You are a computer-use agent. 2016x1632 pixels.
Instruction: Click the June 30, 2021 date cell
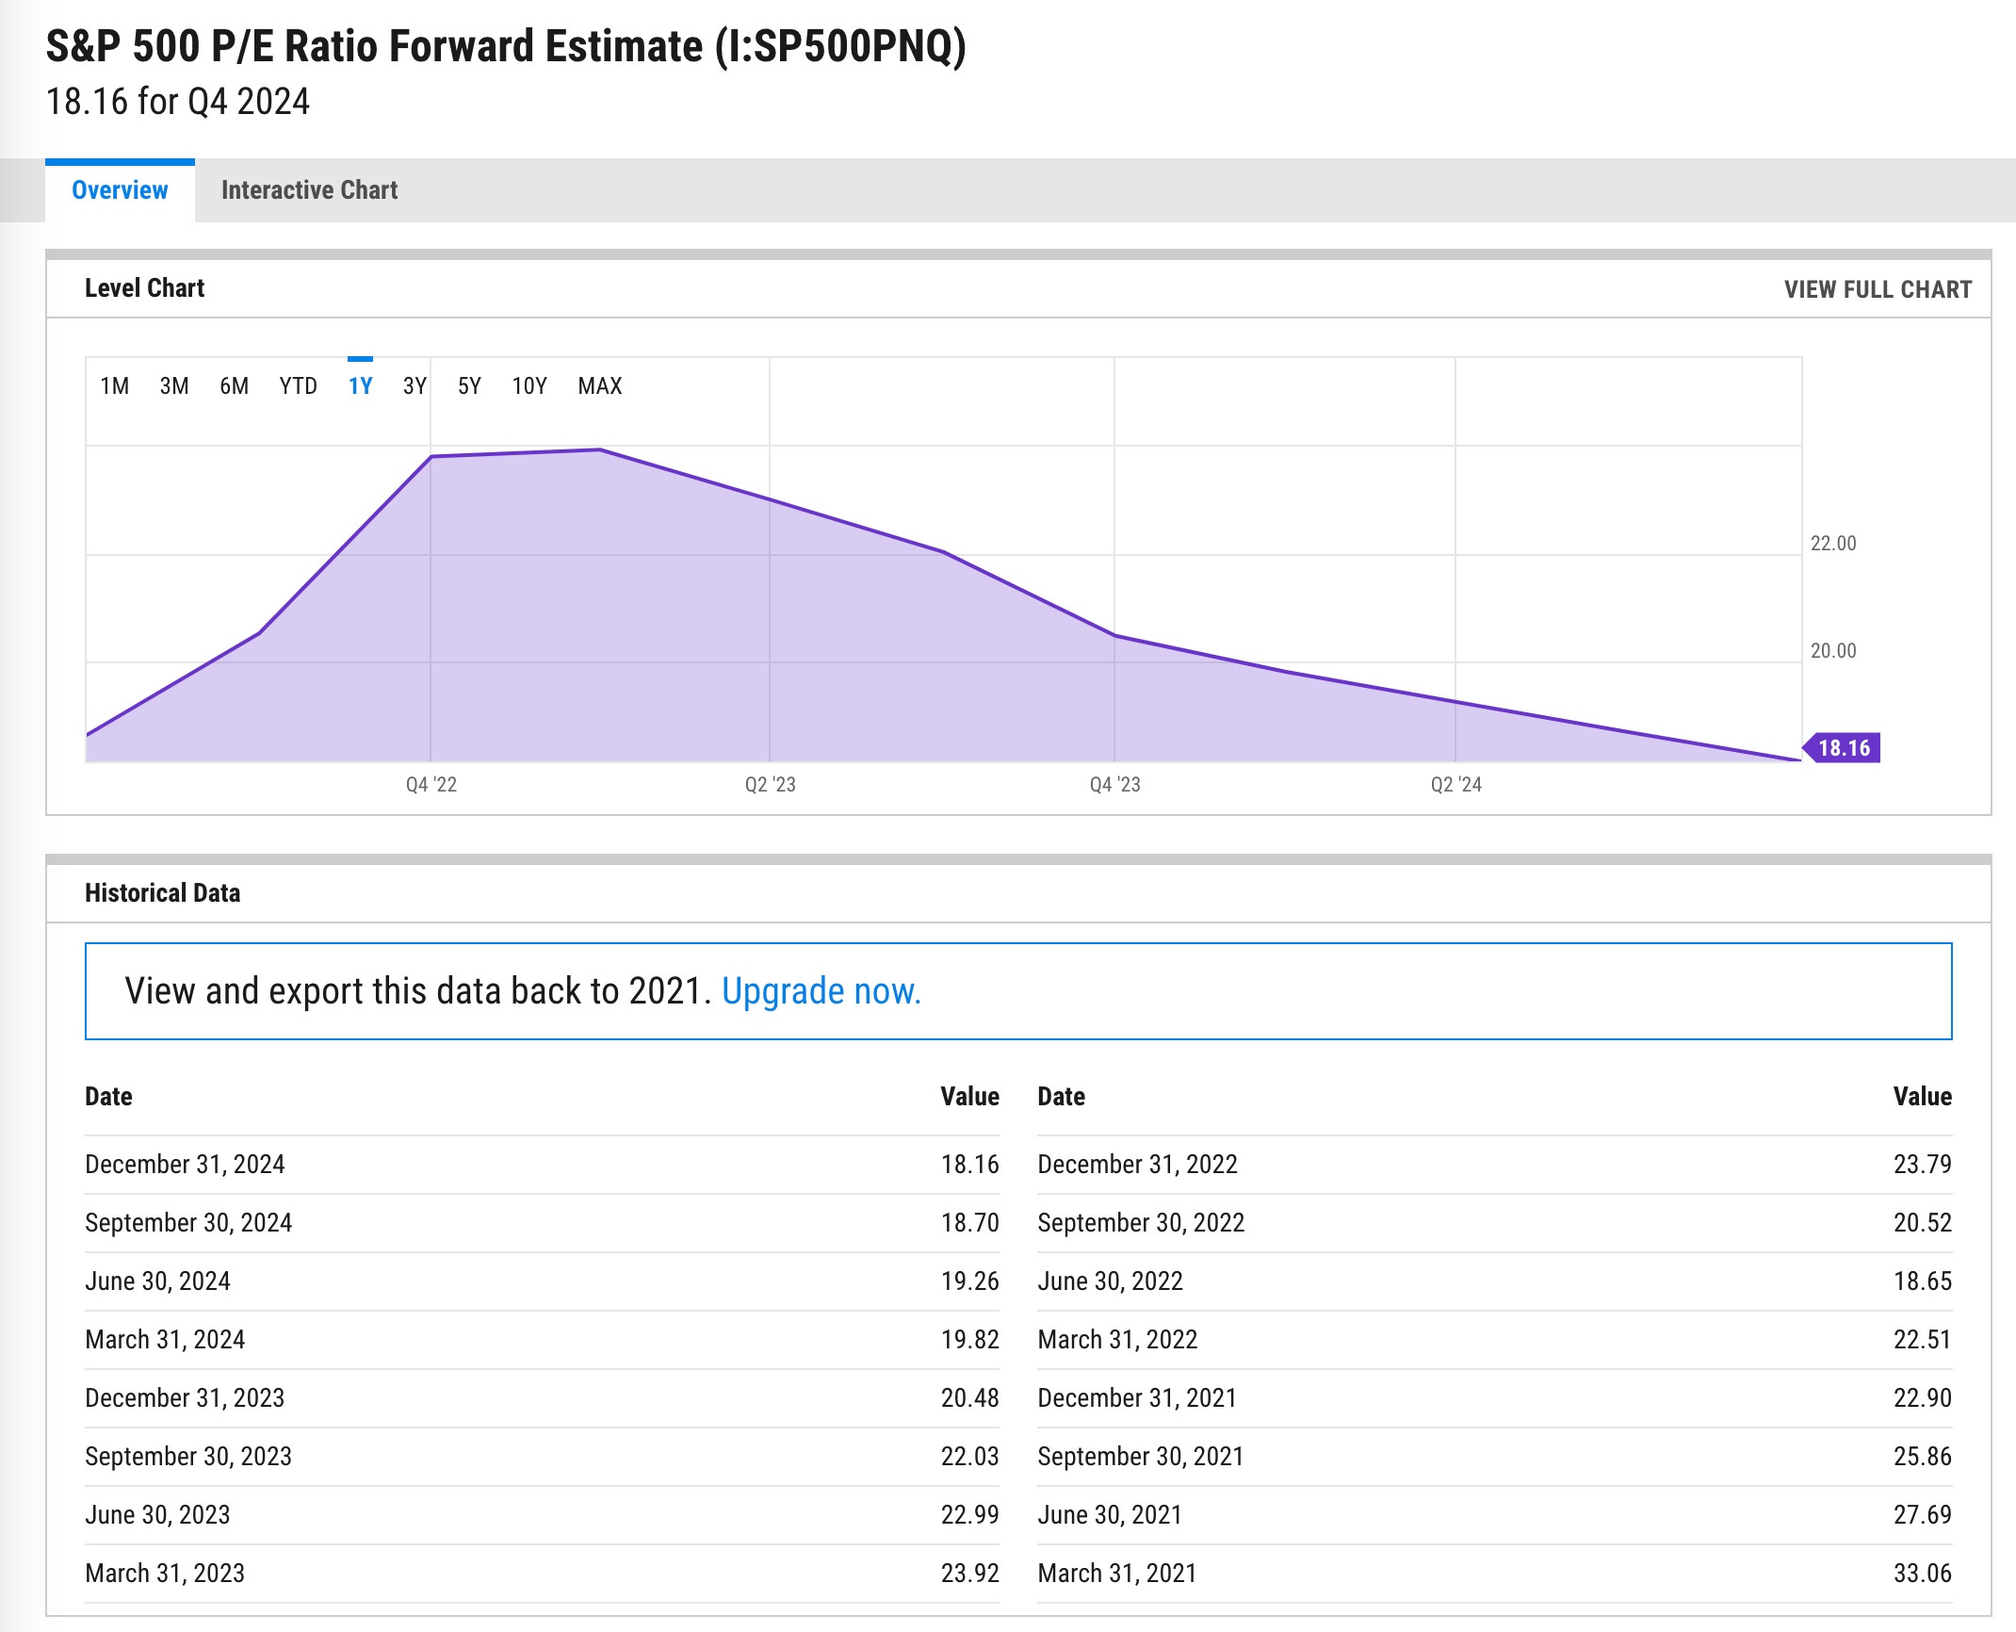1110,1515
